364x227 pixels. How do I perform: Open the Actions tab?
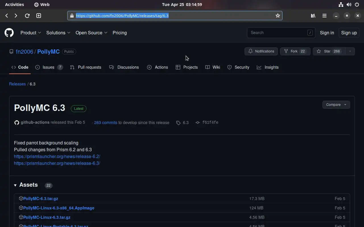point(158,67)
